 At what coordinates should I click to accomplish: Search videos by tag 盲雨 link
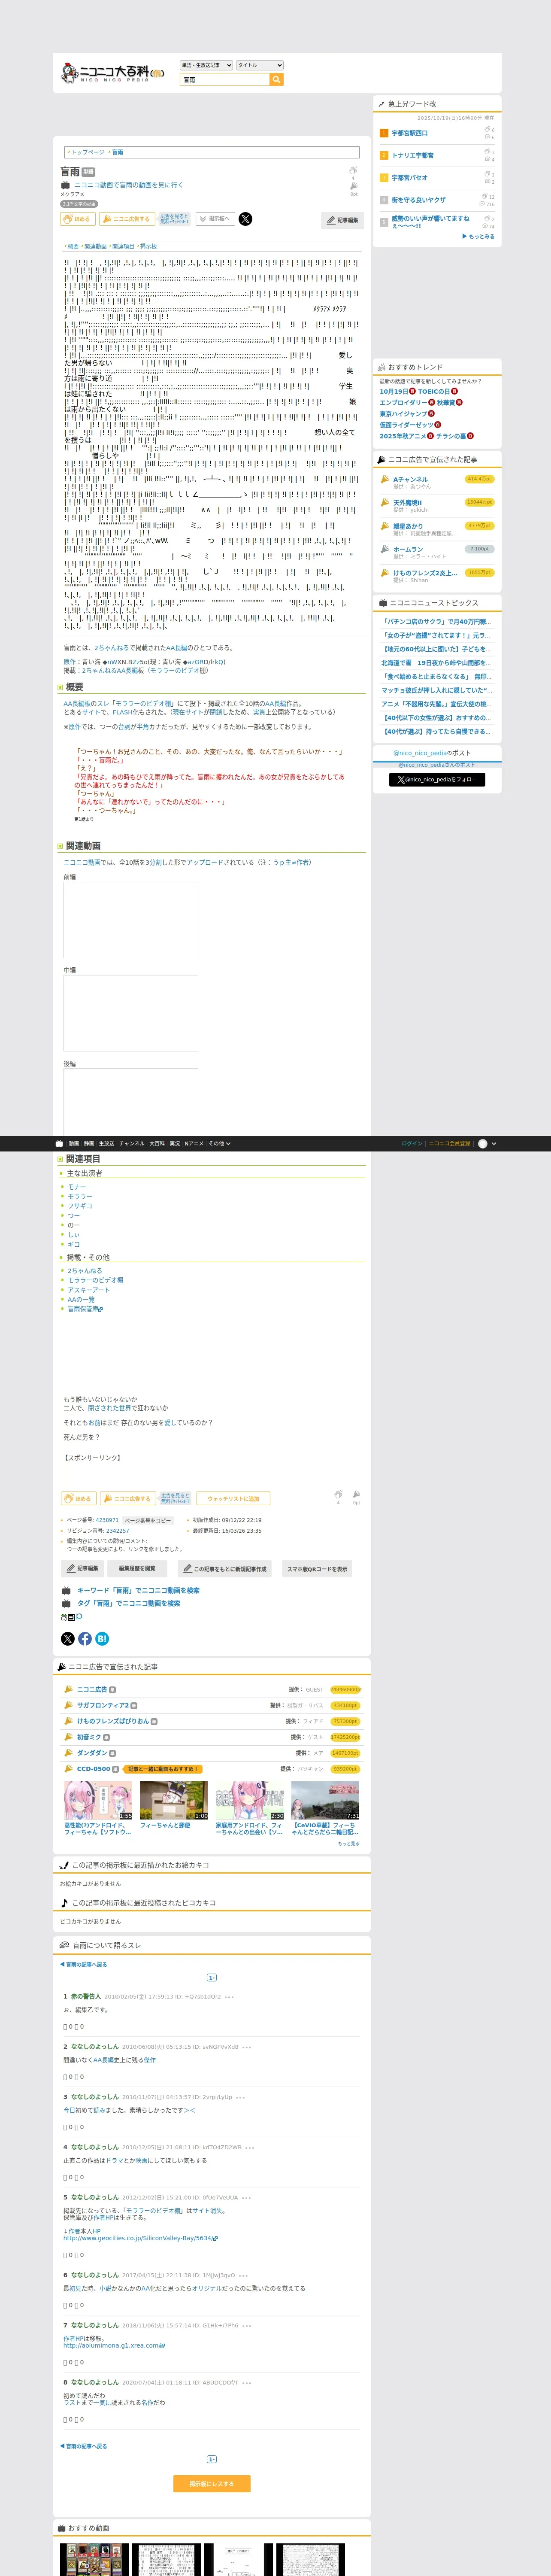click(x=129, y=1603)
